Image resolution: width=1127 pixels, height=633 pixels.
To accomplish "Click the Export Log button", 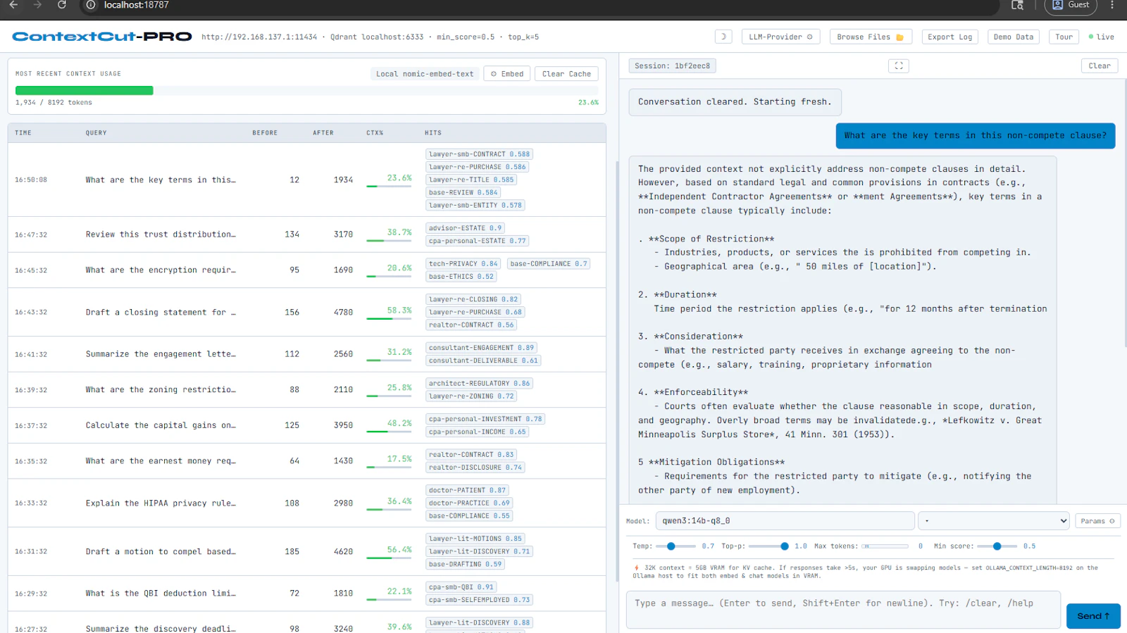I will (x=949, y=37).
